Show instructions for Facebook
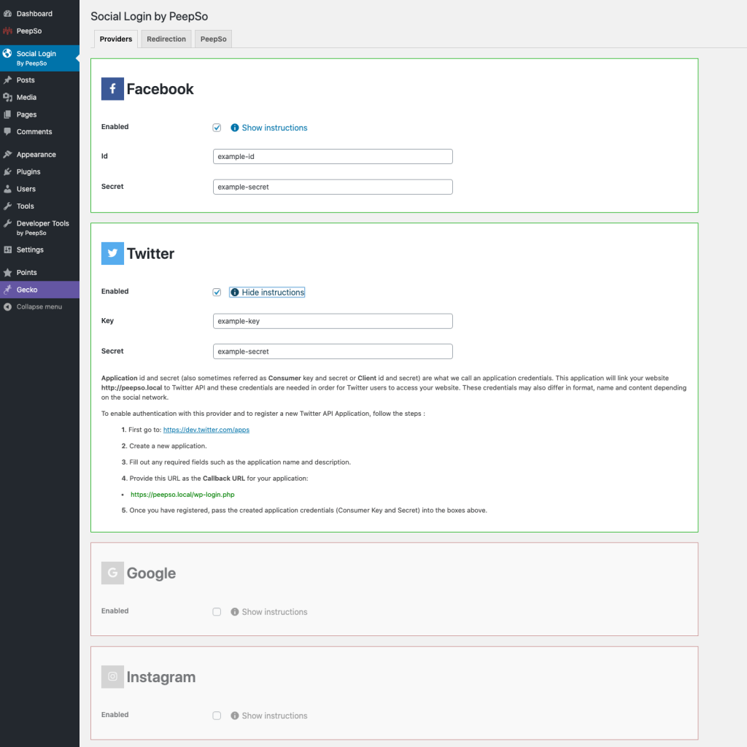This screenshot has height=747, width=747. tap(274, 128)
